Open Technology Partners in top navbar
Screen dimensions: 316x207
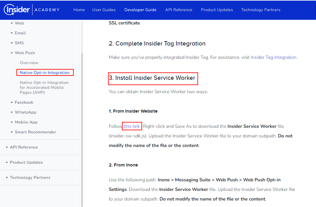(261, 10)
